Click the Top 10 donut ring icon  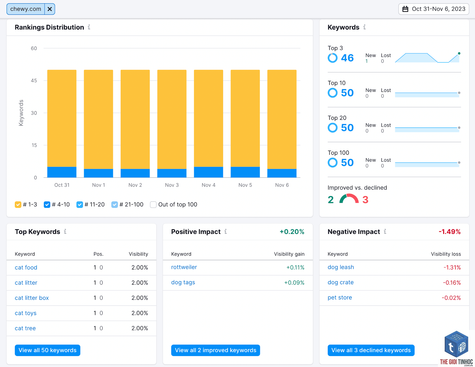332,93
